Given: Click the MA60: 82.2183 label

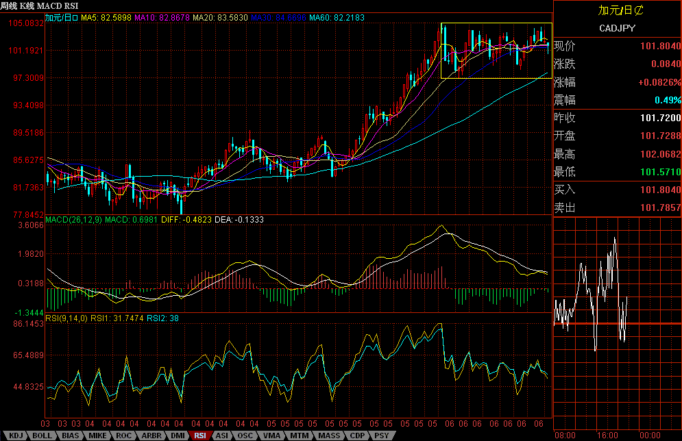Looking at the screenshot, I should (x=337, y=18).
